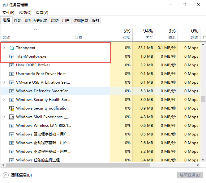Maximize the Task Manager window
Screen dimensions: 206x183
(x=184, y=5)
